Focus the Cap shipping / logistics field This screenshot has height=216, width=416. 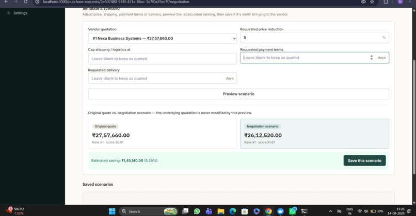(163, 59)
